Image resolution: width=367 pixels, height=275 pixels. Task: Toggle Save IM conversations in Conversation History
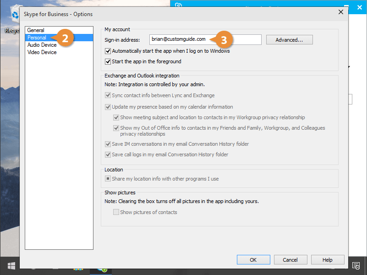point(108,144)
